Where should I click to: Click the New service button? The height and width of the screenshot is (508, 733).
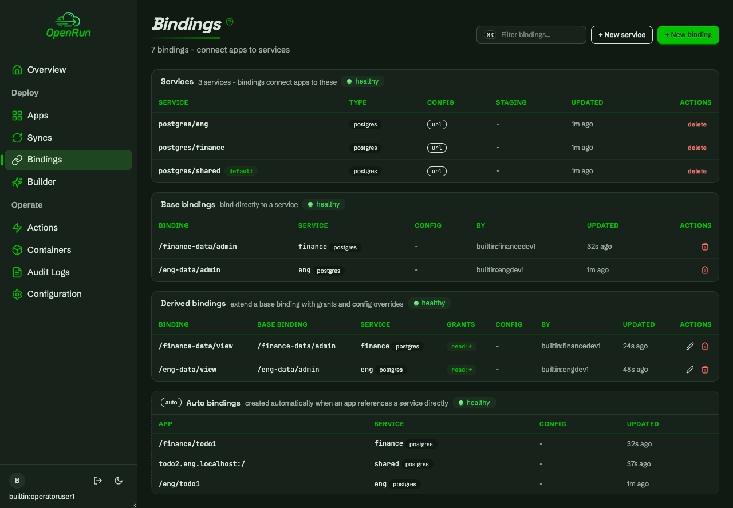click(x=622, y=35)
